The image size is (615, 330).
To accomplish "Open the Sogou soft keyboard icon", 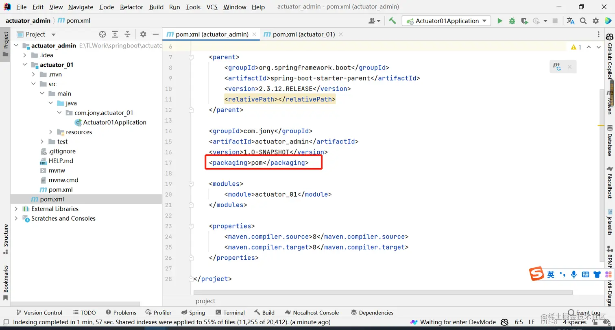I will click(585, 275).
